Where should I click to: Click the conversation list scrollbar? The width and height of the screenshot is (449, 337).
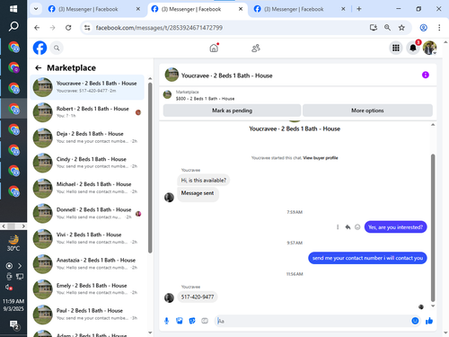click(150, 168)
